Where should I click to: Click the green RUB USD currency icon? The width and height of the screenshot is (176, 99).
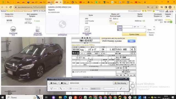[171, 22]
